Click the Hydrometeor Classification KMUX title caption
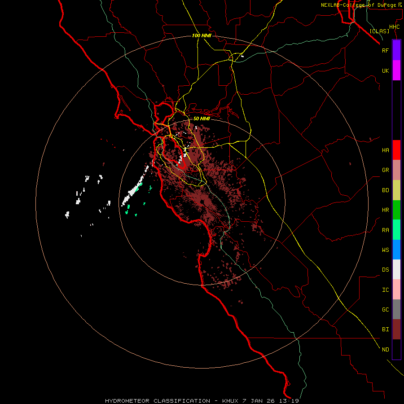Image resolution: width=404 pixels, height=404 pixels. [202, 401]
